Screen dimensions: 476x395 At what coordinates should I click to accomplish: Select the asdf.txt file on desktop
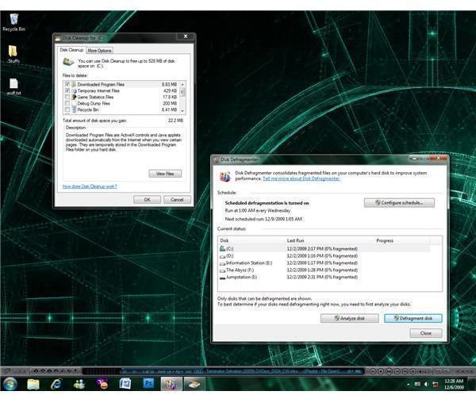[x=13, y=86]
